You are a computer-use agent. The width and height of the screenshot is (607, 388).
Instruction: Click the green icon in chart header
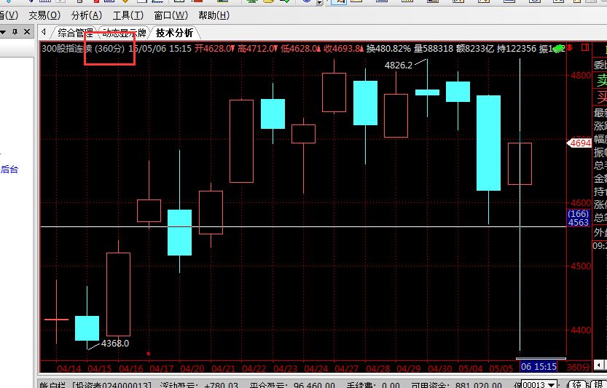559,49
